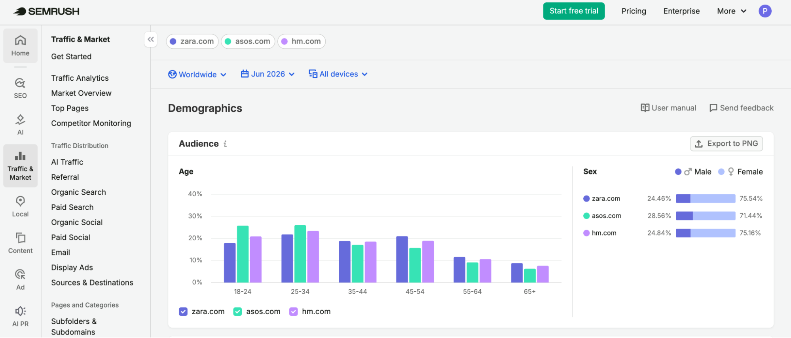The image size is (791, 338).
Task: Open the Pricing page link
Action: coord(634,11)
